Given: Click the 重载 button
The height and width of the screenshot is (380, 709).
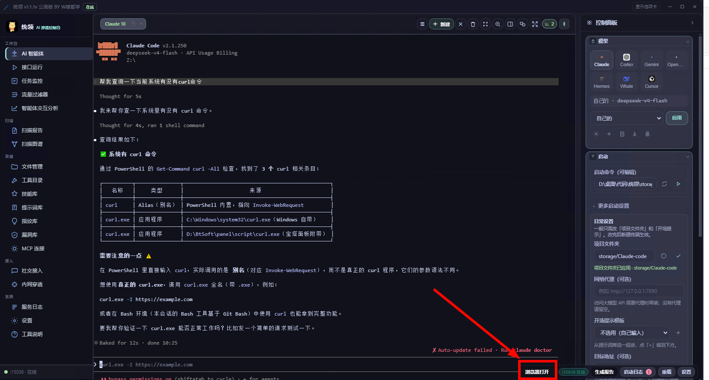Looking at the screenshot, I should pyautogui.click(x=667, y=372).
